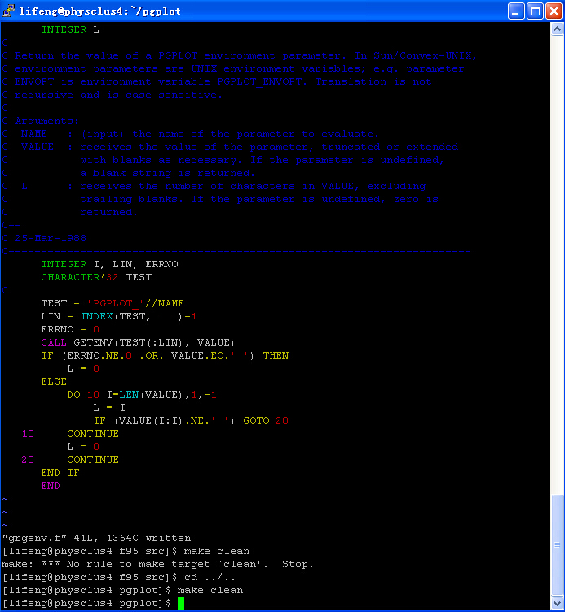Click the line 'DO 10 I=LEN(VALUE),1,-1'
565x612 pixels.
142,394
